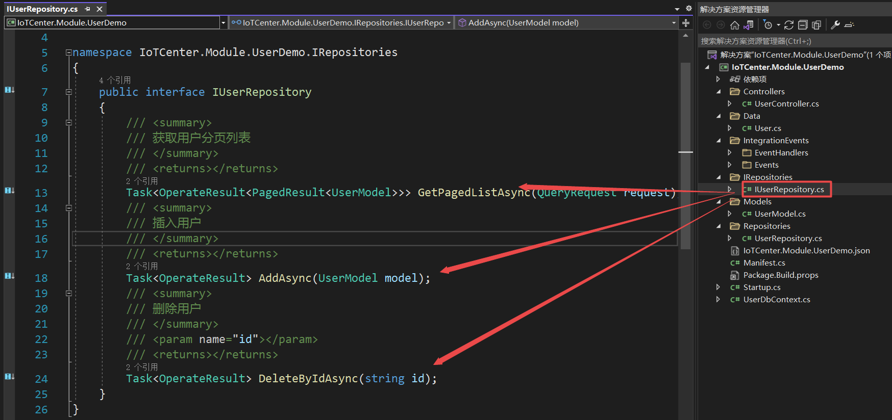This screenshot has width=892, height=420.
Task: Click the Show All Files icon
Action: (x=816, y=25)
